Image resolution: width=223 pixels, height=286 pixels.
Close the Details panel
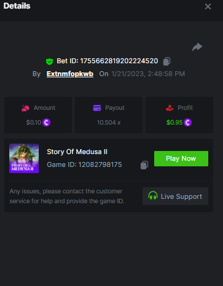coord(208,7)
